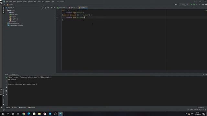This screenshot has height=116, width=207.
Task: Open the Help menu
Action: coord(53,2)
